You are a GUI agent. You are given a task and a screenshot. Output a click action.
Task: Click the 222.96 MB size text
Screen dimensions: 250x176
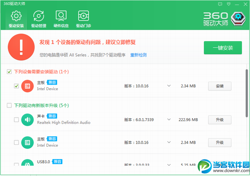point(188,120)
